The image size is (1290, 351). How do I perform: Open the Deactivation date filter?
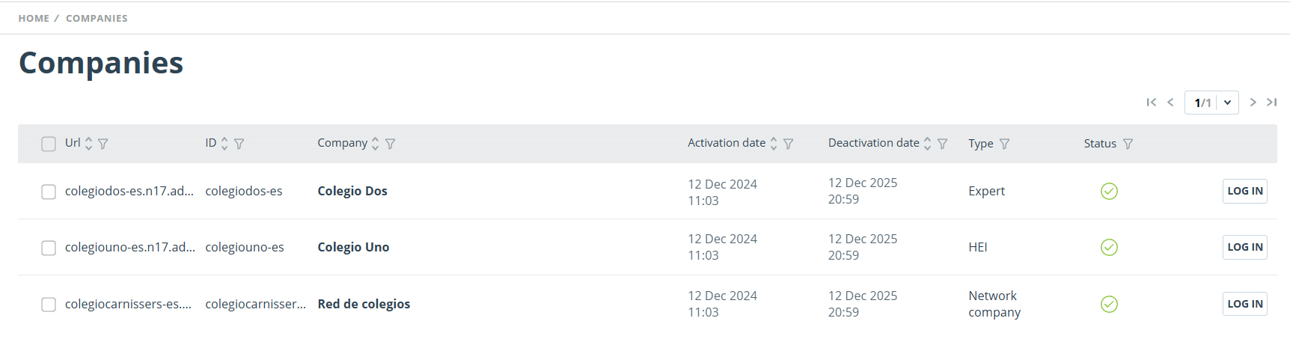(x=943, y=144)
